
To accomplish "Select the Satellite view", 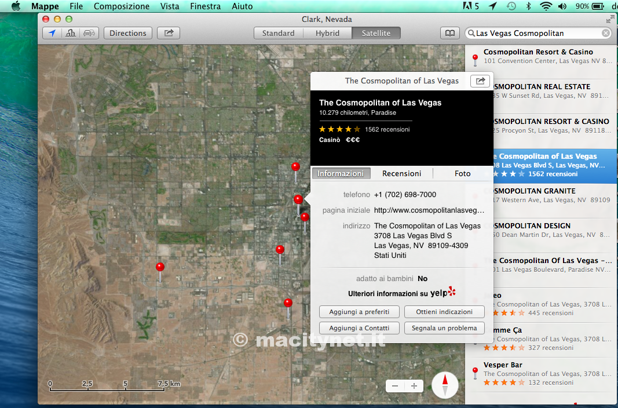I will pos(376,33).
